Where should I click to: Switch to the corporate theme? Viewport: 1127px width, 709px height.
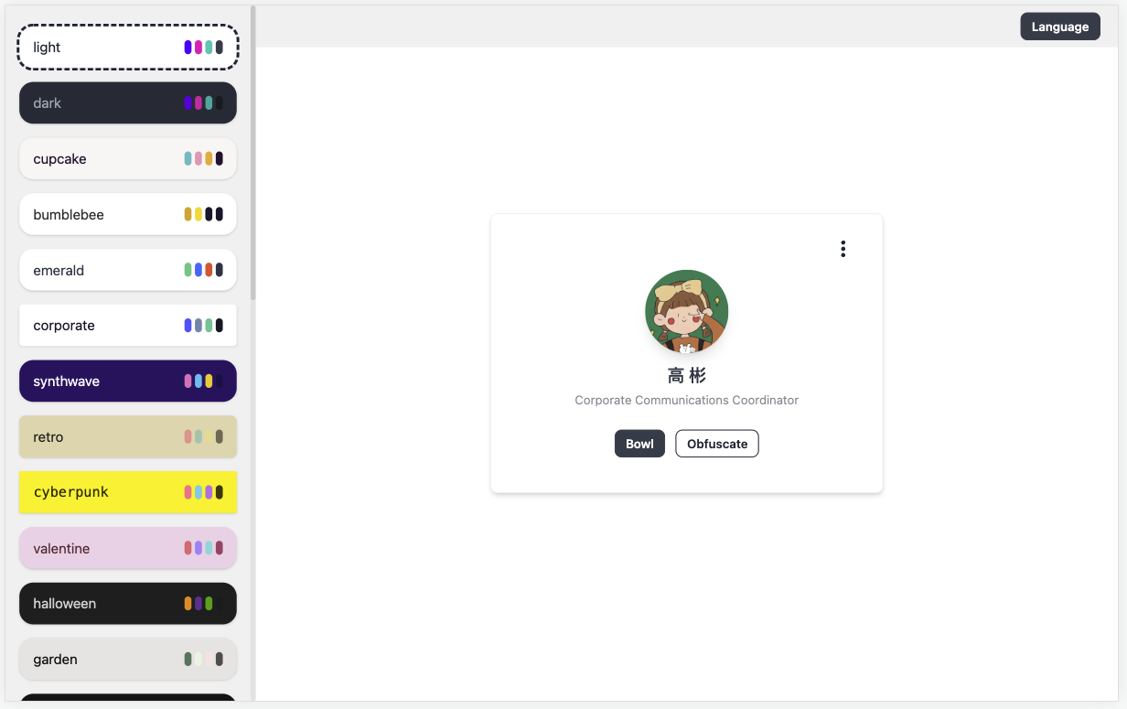click(x=128, y=326)
